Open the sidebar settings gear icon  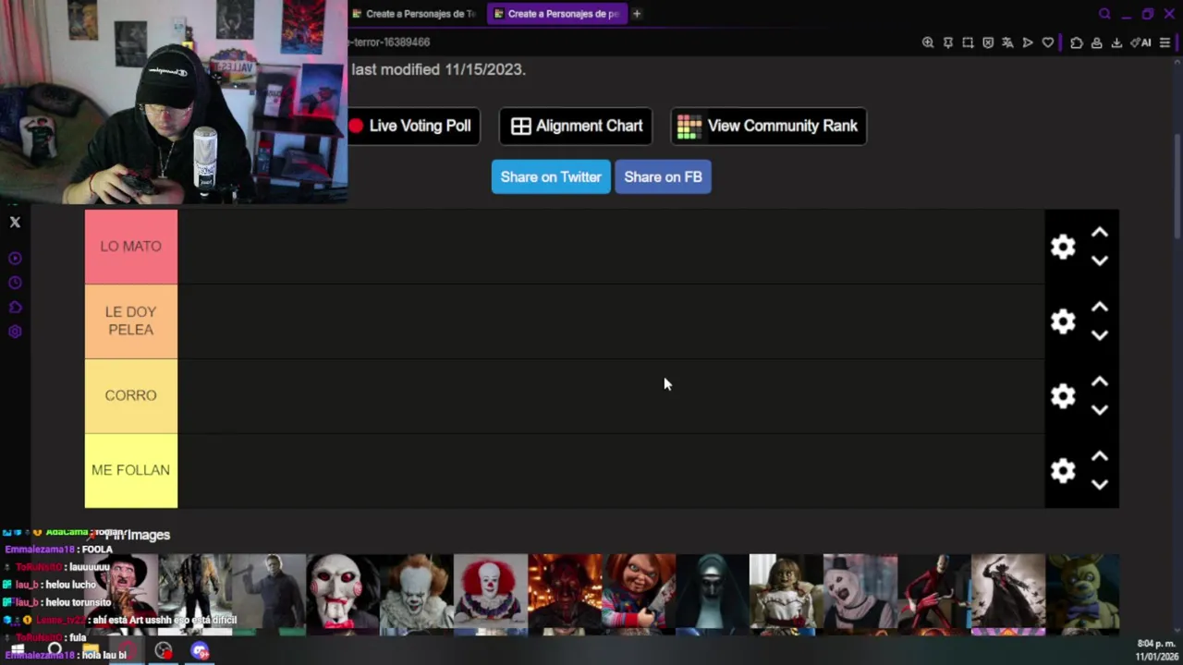coord(15,332)
